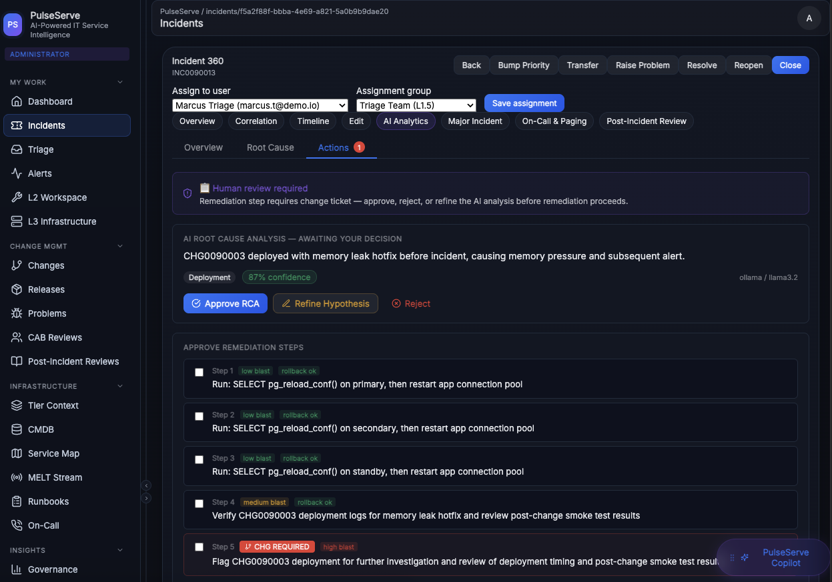The width and height of the screenshot is (832, 582).
Task: Reject the AI root cause analysis
Action: pos(411,303)
